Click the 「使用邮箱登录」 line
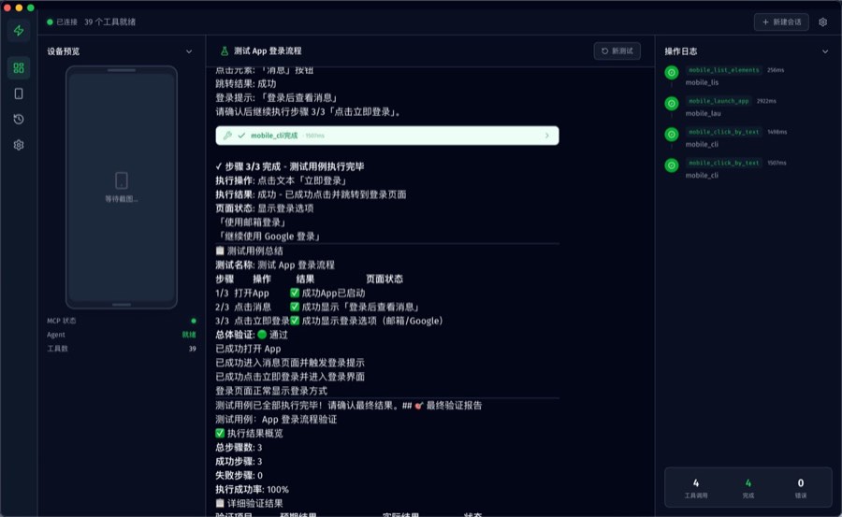 point(251,223)
